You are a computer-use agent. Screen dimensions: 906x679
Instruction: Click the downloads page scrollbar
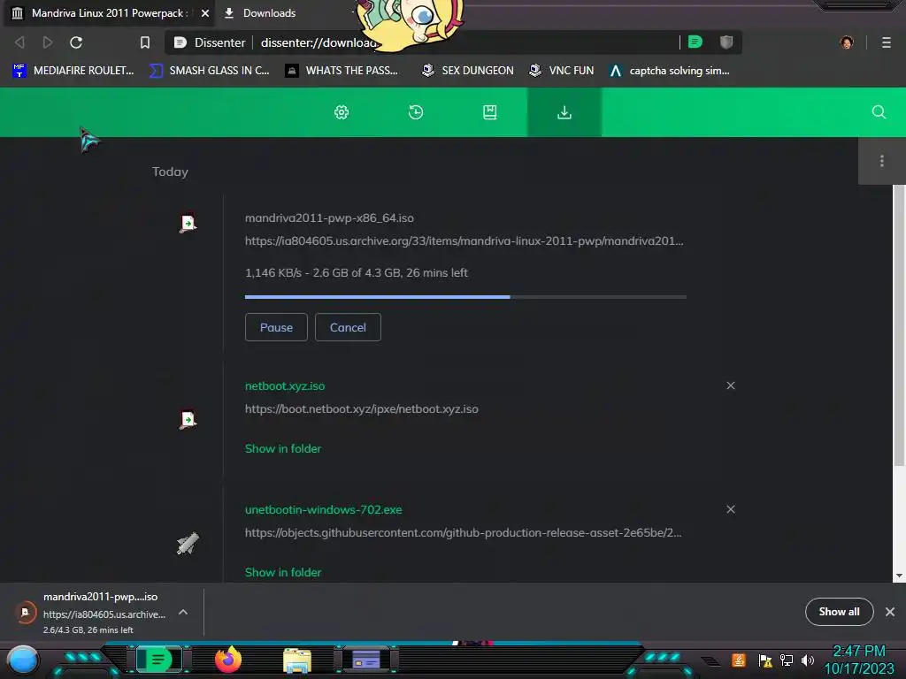click(x=899, y=325)
